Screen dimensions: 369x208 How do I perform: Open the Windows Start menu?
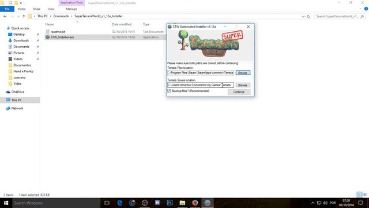[6, 203]
